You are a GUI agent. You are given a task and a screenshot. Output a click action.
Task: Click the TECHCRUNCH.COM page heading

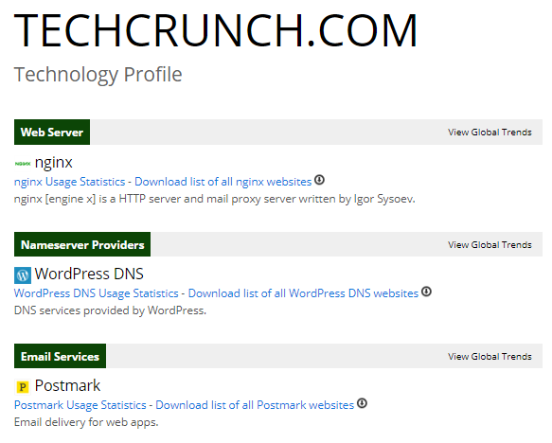[x=216, y=30]
